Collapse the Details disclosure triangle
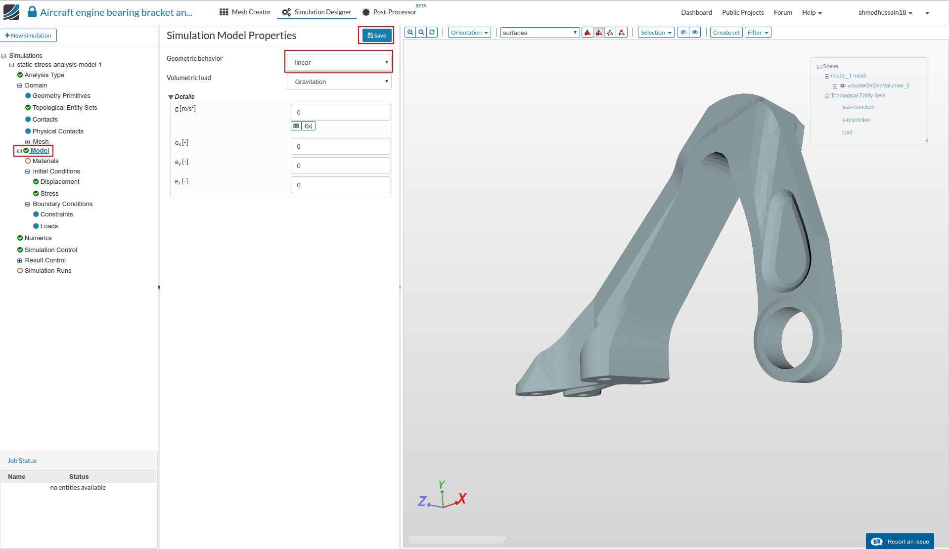 click(171, 97)
